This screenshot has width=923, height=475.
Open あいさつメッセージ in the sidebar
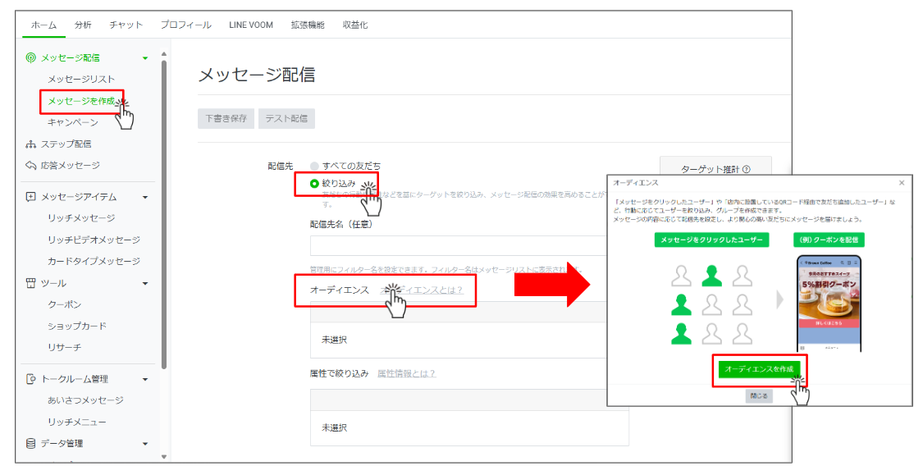pos(85,400)
